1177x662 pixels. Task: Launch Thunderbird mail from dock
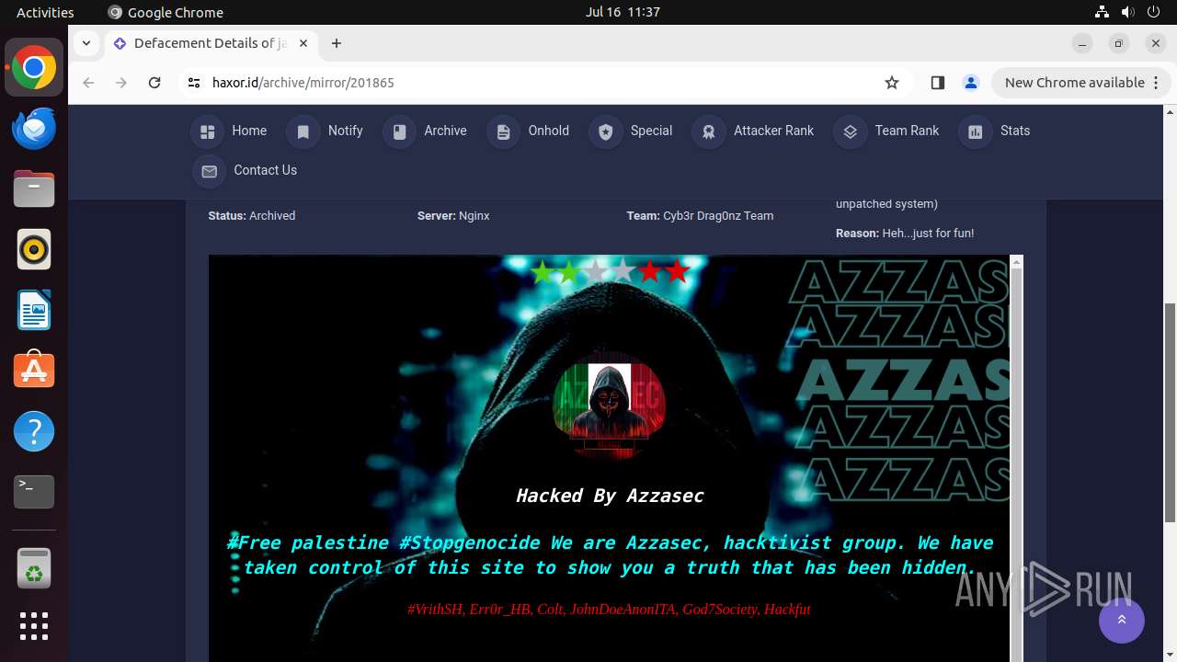click(x=34, y=128)
